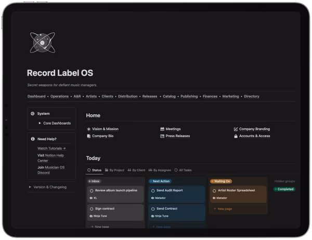Image resolution: width=312 pixels, height=240 pixels.
Task: Click the Waiting On group label
Action: coord(221,181)
